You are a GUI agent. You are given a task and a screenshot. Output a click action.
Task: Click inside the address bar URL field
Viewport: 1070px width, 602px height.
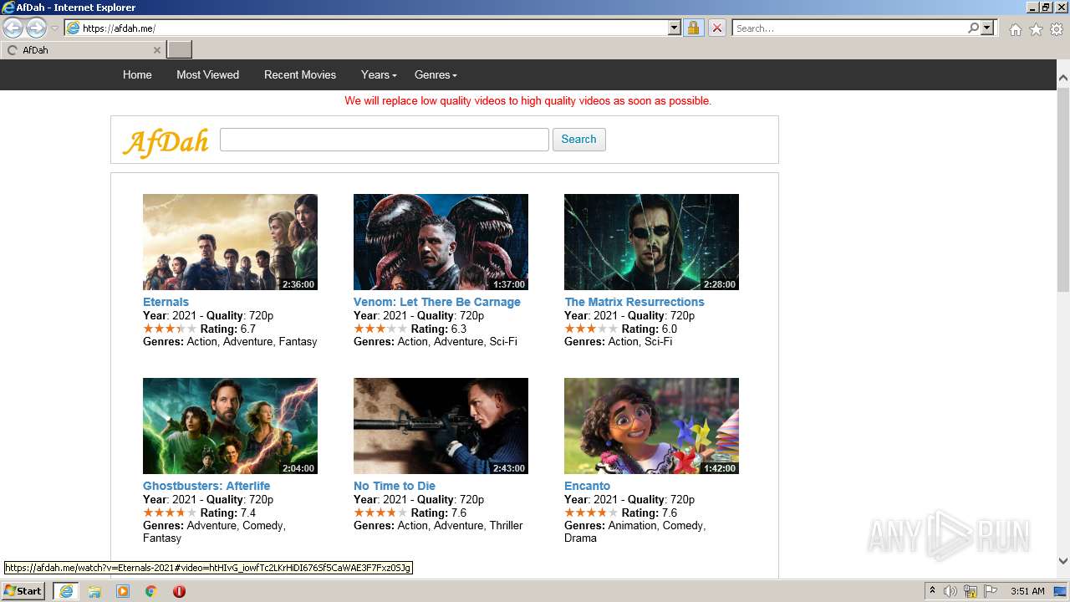coord(374,28)
